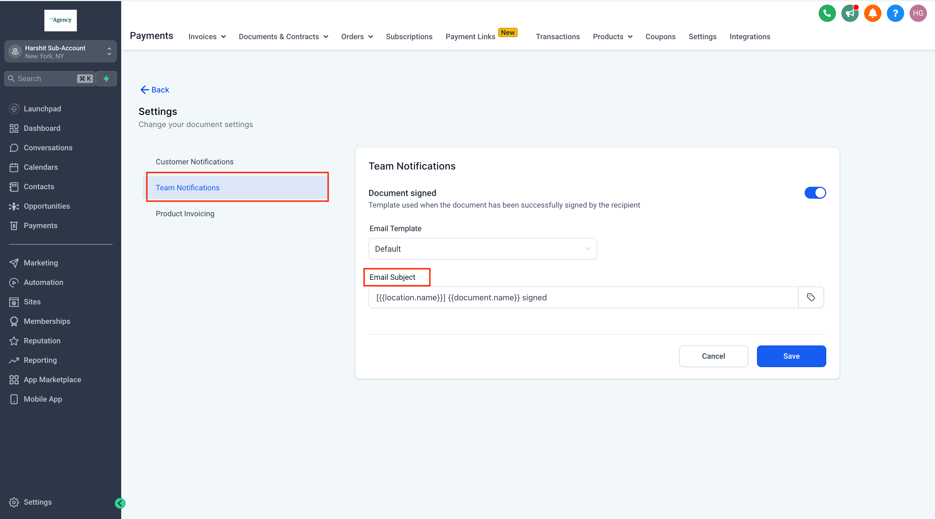The image size is (935, 519).
Task: Switch to the Customer Notifications tab
Action: coord(195,162)
